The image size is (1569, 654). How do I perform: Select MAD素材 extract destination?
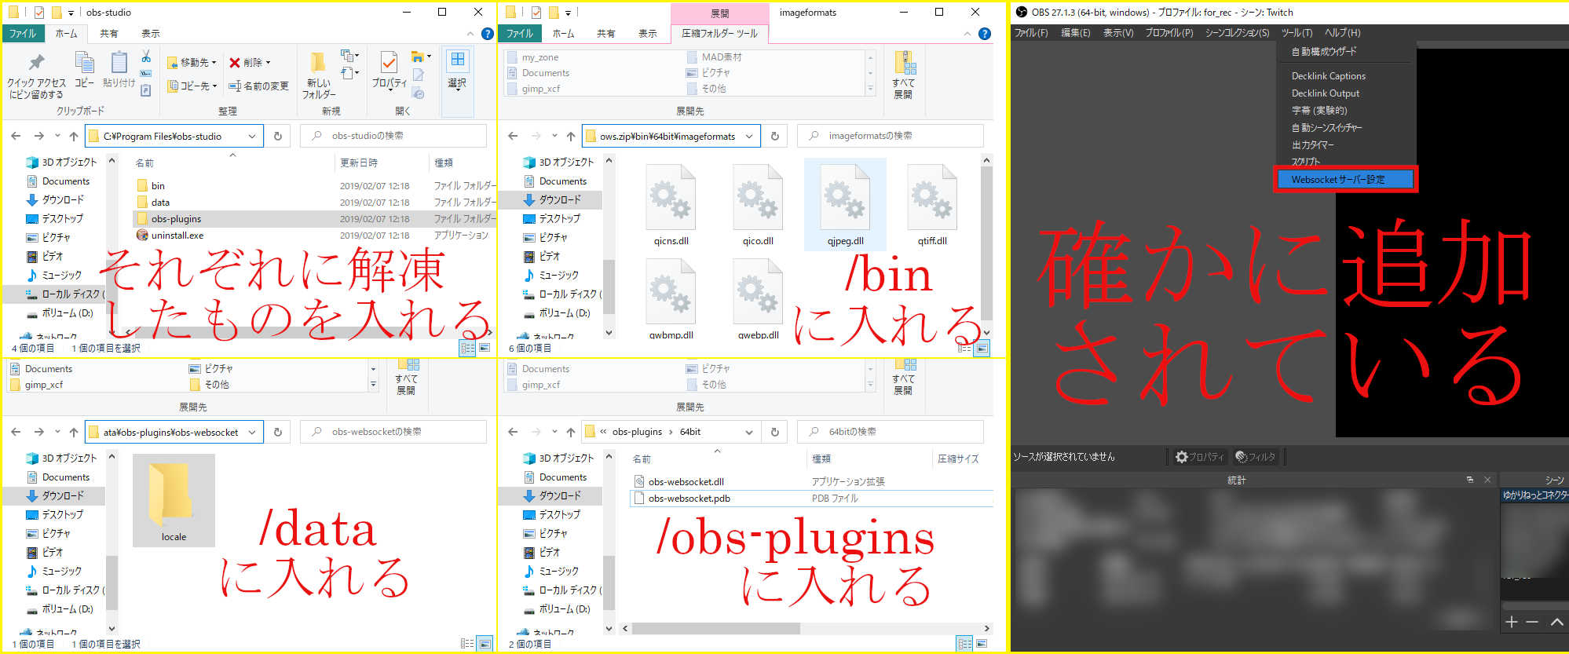click(713, 57)
